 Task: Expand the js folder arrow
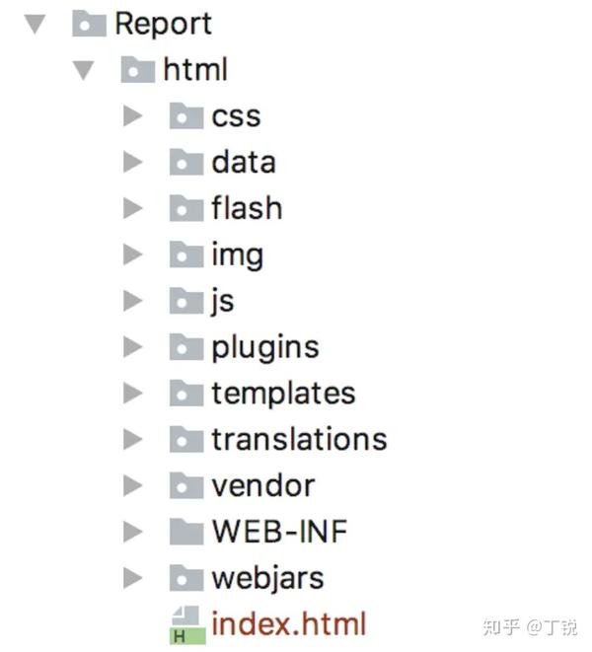[x=133, y=301]
